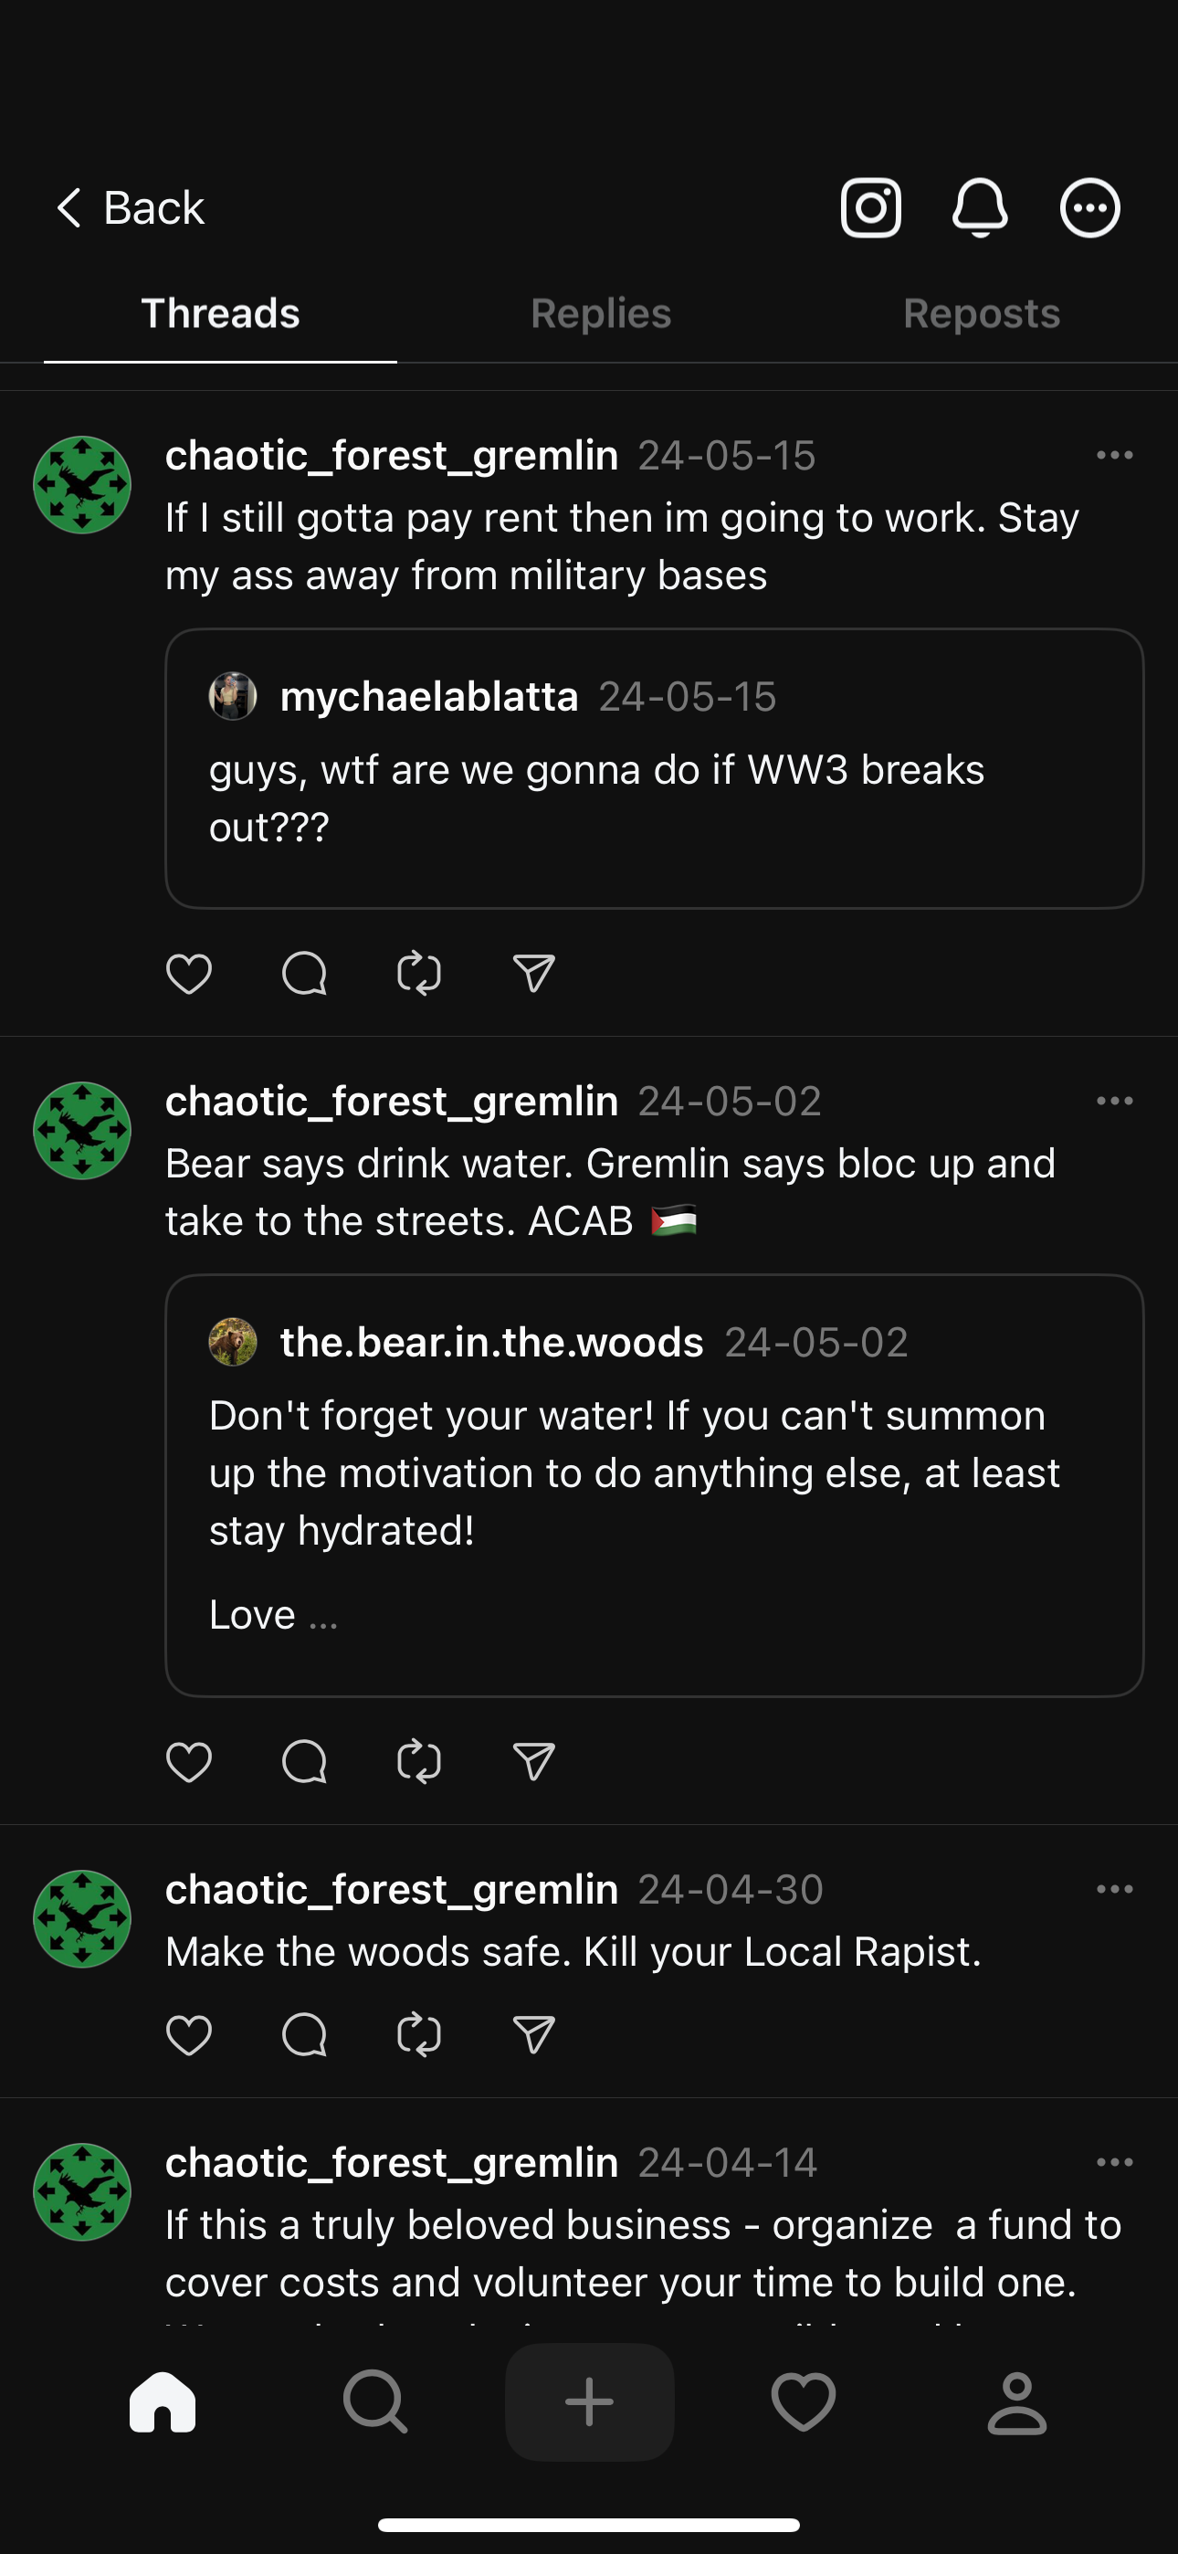Repost the 'Make the woods safe' thread

coord(418,2035)
